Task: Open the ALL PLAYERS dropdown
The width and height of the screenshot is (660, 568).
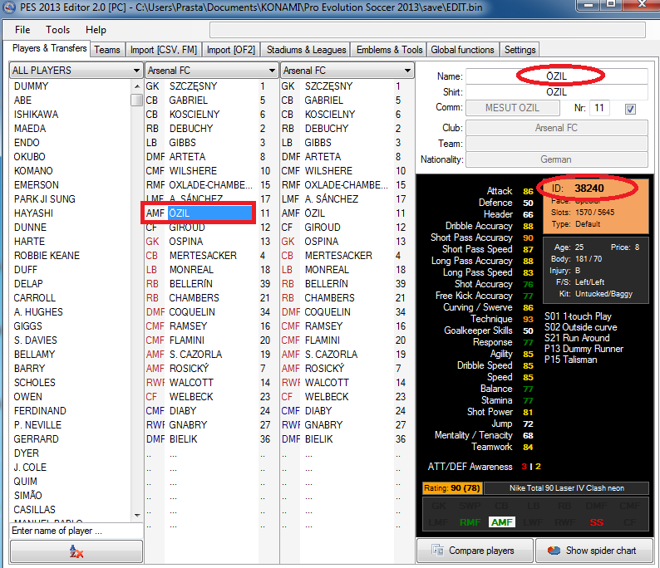Action: pyautogui.click(x=76, y=71)
